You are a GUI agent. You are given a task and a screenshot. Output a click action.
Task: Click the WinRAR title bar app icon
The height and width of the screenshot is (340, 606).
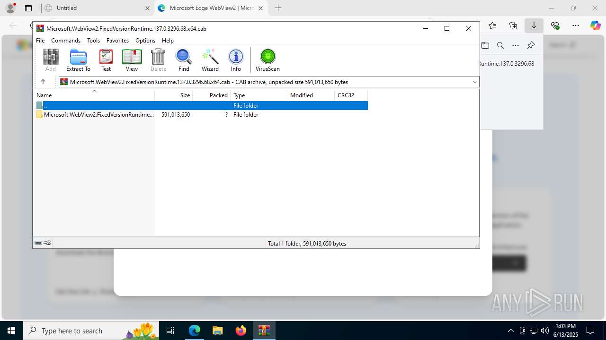pos(40,28)
